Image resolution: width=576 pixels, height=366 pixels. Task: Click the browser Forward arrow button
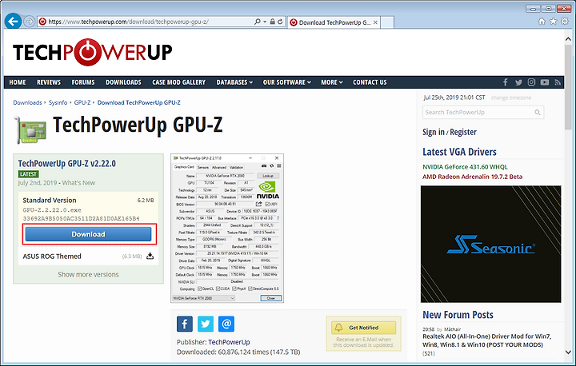[x=30, y=22]
